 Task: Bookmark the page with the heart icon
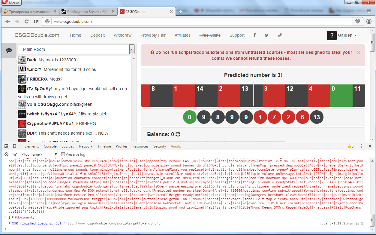(357, 22)
